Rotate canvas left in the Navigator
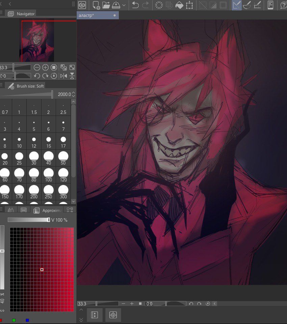Viewport: 287px width, 324px height. pos(37,76)
